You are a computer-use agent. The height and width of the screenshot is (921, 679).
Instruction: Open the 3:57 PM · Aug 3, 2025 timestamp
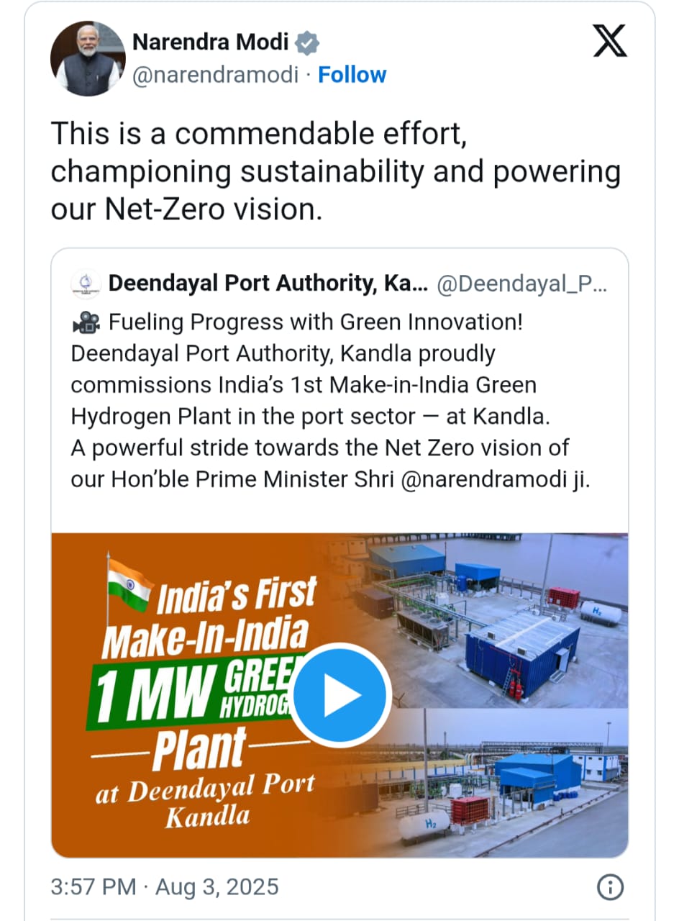(x=164, y=886)
